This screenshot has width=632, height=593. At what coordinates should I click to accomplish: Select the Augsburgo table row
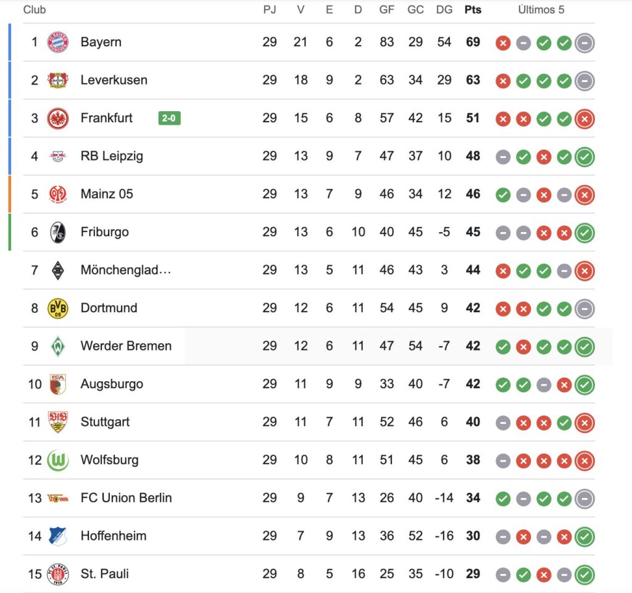tap(309, 384)
